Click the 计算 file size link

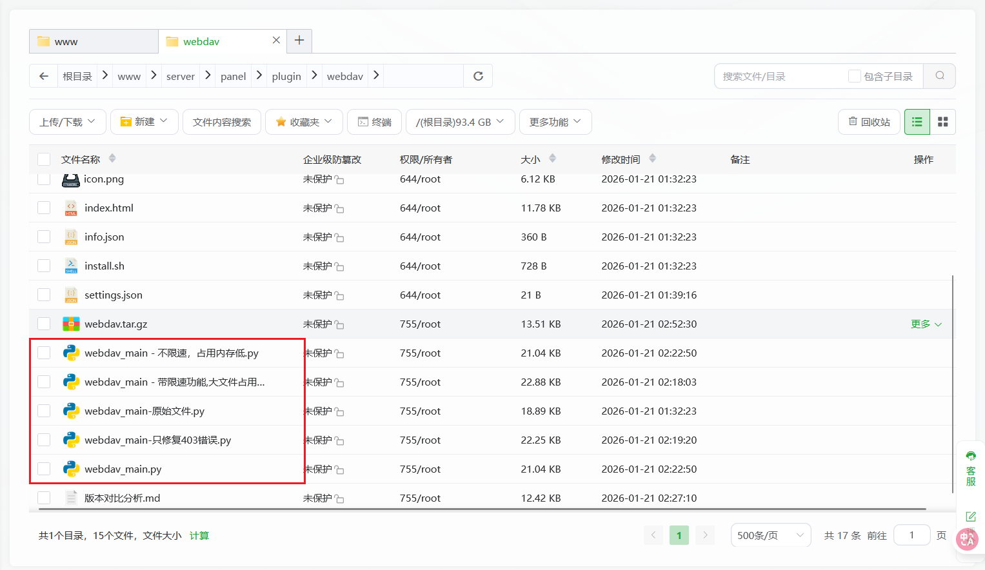pyautogui.click(x=199, y=535)
